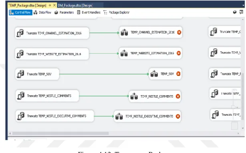Select the TEMP_NESTLE_COMMENTS data flow label
The width and height of the screenshot is (246, 153).
pos(157,96)
